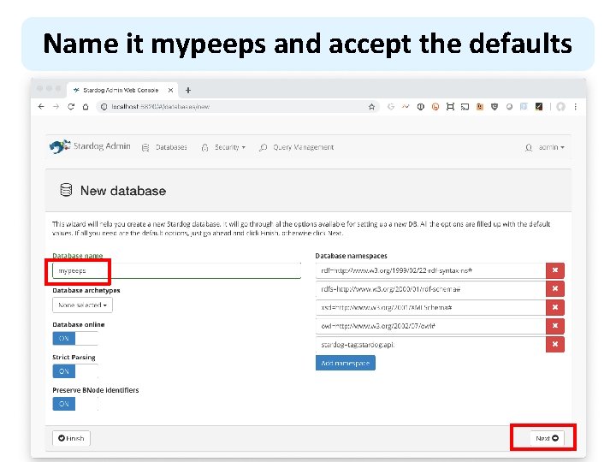Reload the page with refresh icon
Screen dimensions: 616x462
tap(71, 106)
